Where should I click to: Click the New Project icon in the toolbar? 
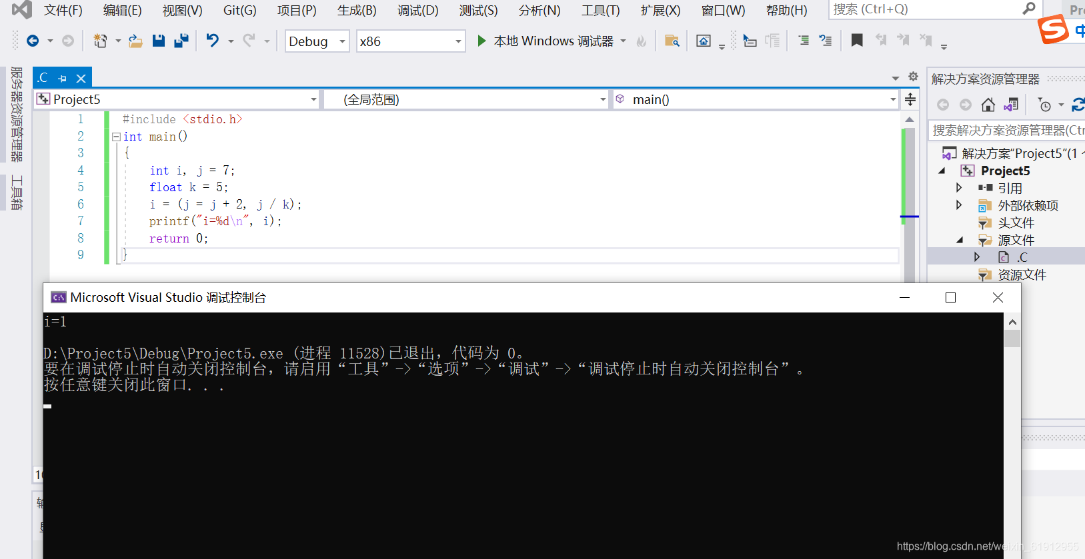100,41
